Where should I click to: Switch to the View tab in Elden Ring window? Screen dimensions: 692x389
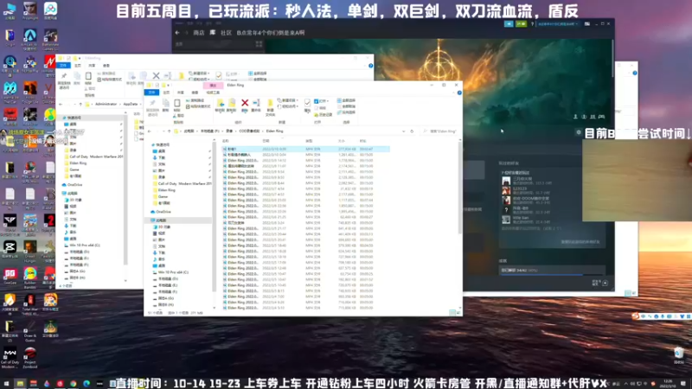point(195,92)
